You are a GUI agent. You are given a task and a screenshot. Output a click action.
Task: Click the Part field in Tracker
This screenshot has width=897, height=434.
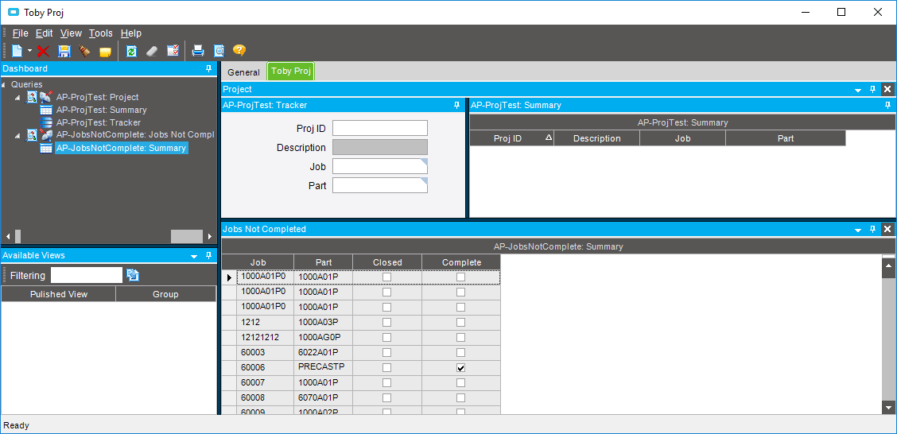(x=380, y=185)
